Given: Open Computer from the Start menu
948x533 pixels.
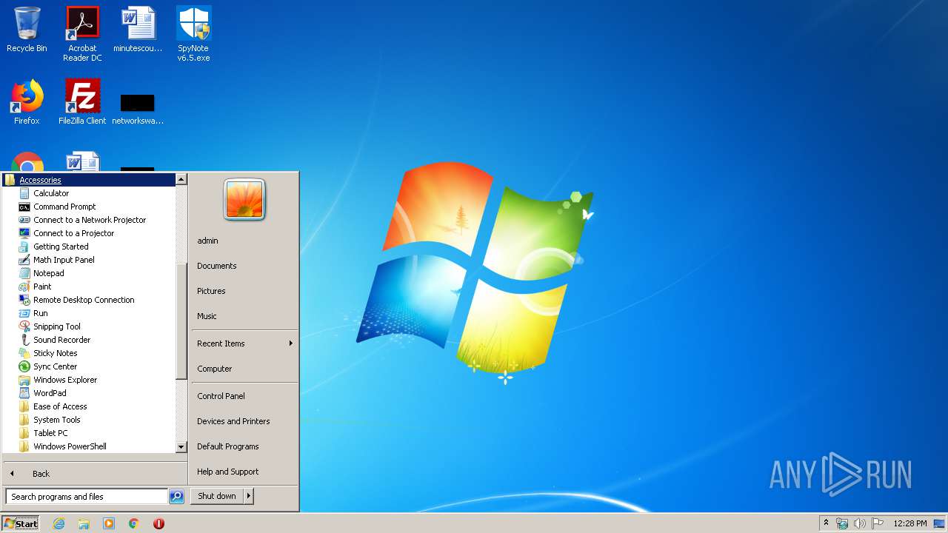Looking at the screenshot, I should (x=214, y=369).
